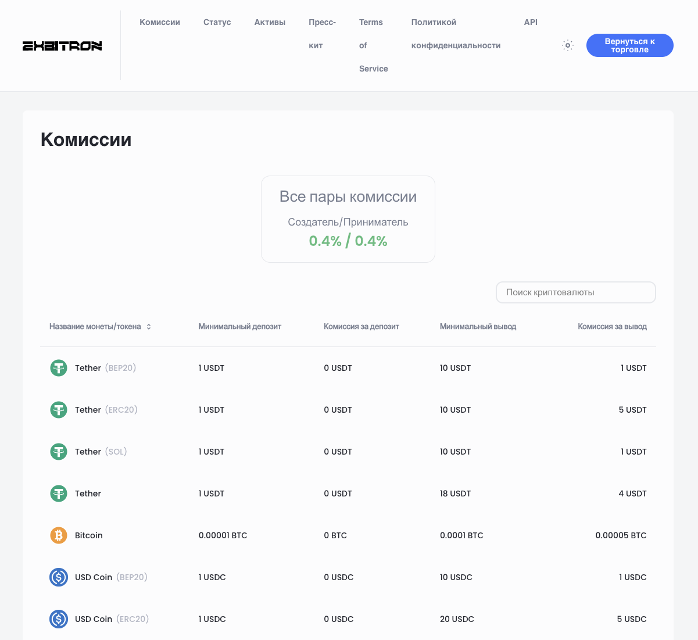The width and height of the screenshot is (698, 640).
Task: Select the Bitcoin row name
Action: click(89, 535)
